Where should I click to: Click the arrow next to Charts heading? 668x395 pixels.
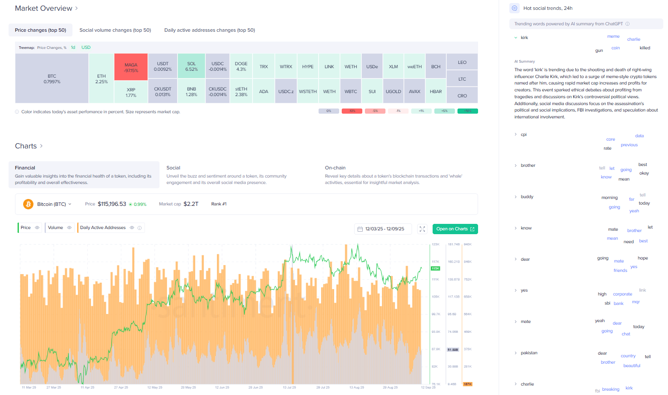pos(41,146)
